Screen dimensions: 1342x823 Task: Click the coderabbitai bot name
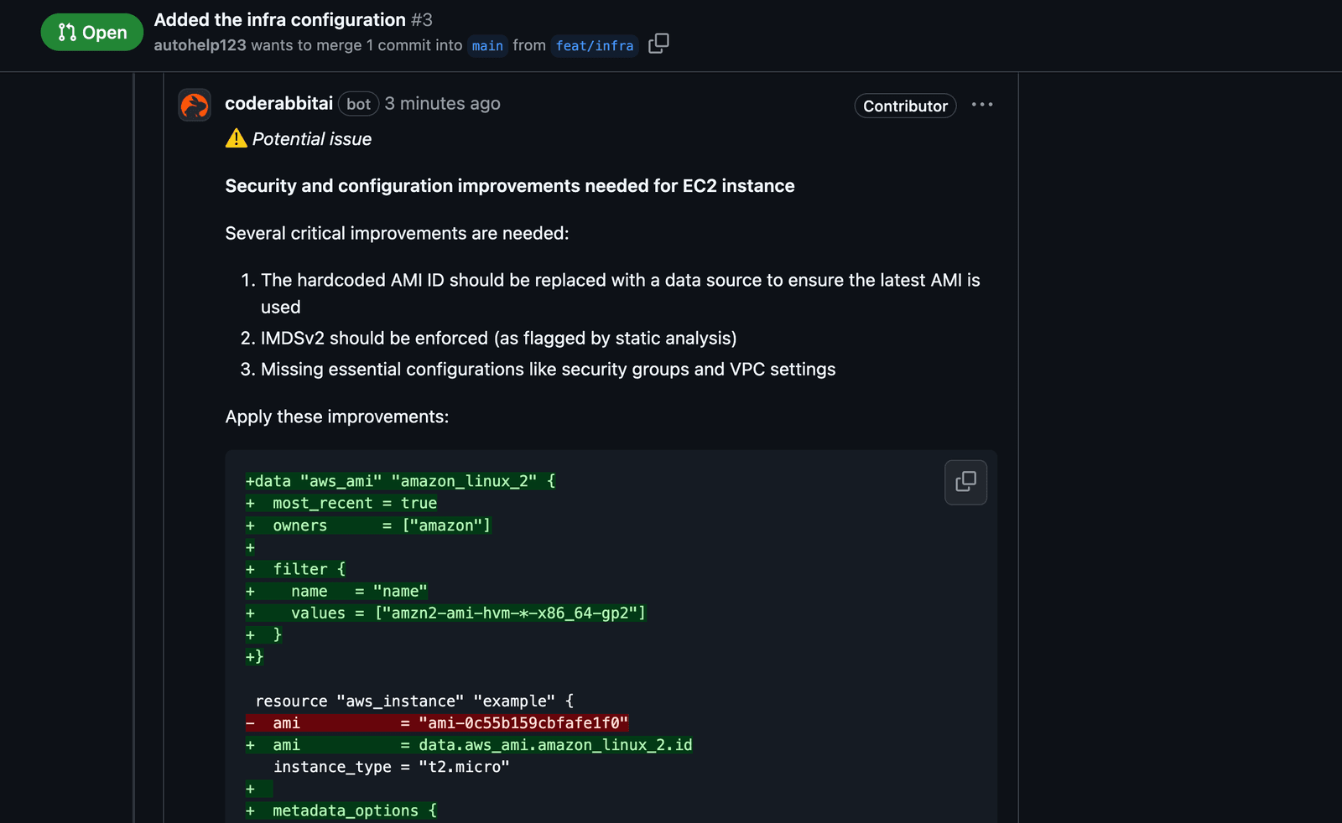click(x=278, y=103)
